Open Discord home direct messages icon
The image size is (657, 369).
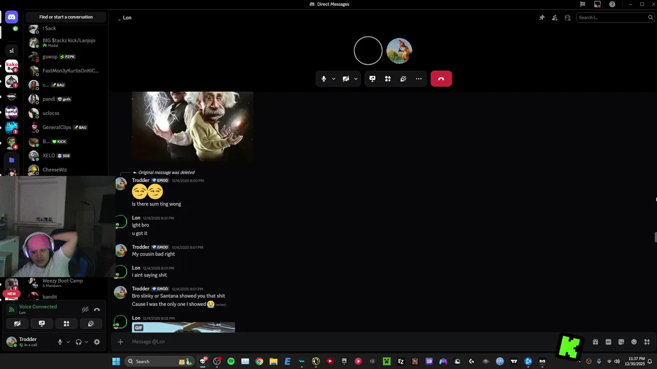tap(11, 17)
